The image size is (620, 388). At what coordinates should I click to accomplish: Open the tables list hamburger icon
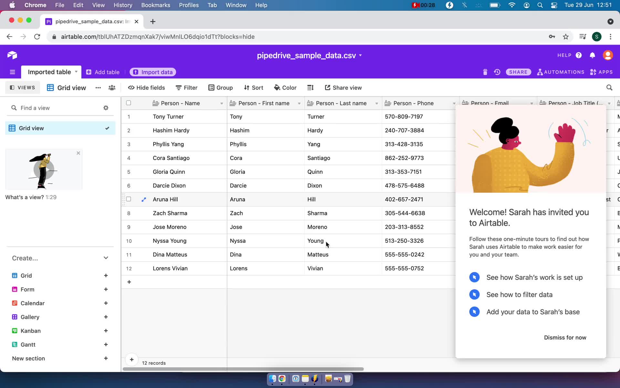(x=12, y=72)
